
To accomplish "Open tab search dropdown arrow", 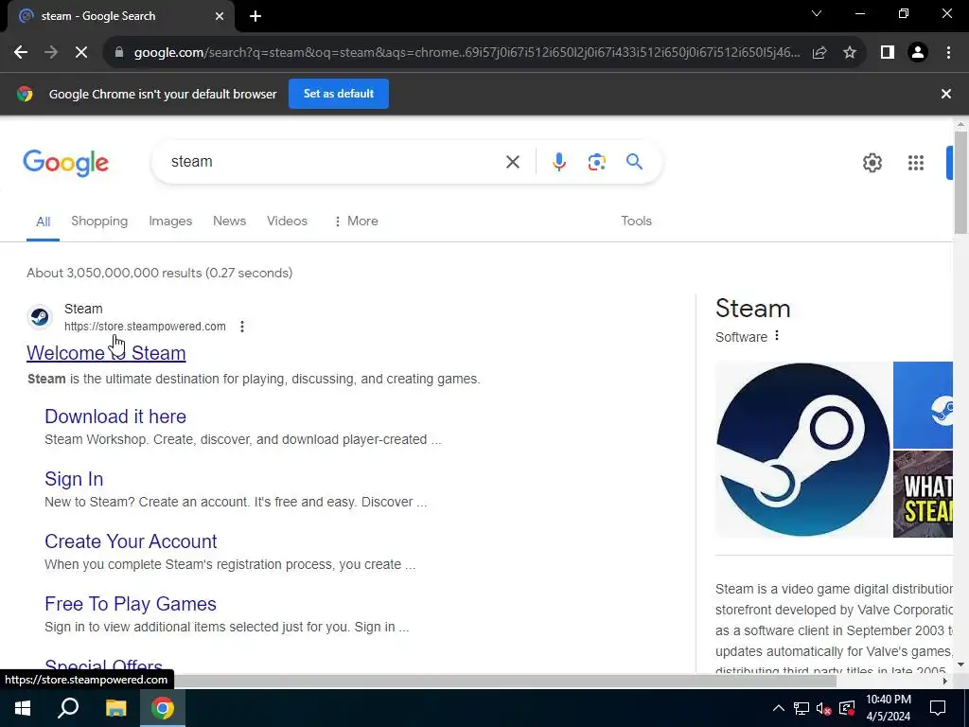I will 817,13.
